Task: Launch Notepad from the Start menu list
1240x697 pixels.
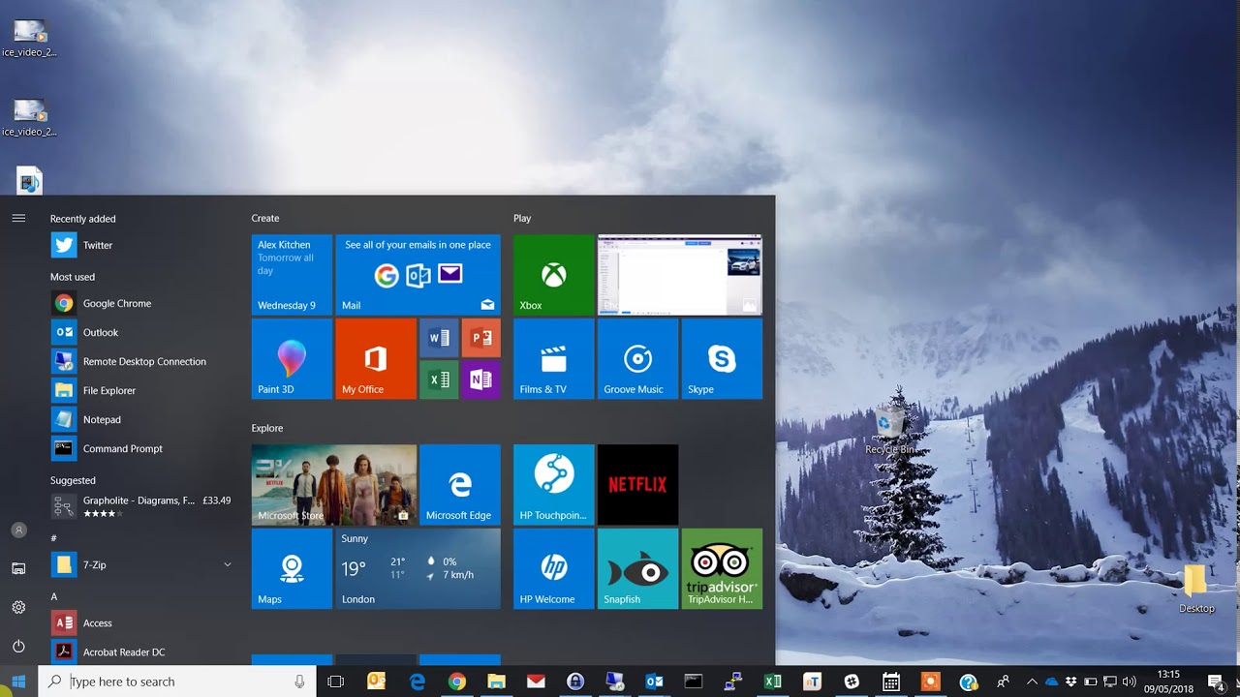Action: (x=140, y=419)
